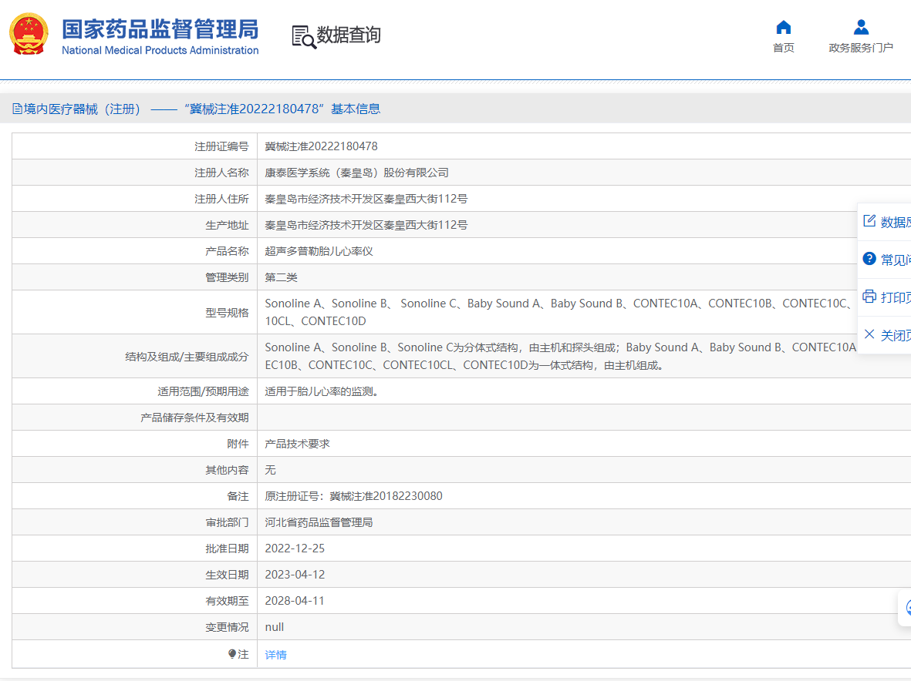The image size is (911, 681).
Task: Click 适用范围/预期用途 row label
Action: 203,391
